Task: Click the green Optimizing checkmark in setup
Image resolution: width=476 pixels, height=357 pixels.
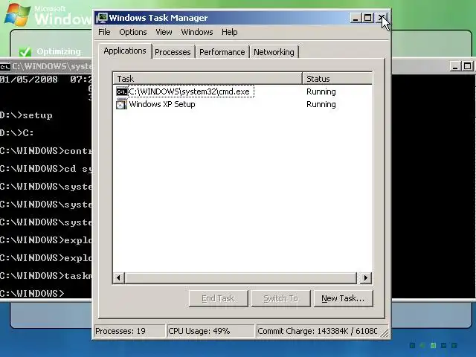Action: [x=25, y=52]
